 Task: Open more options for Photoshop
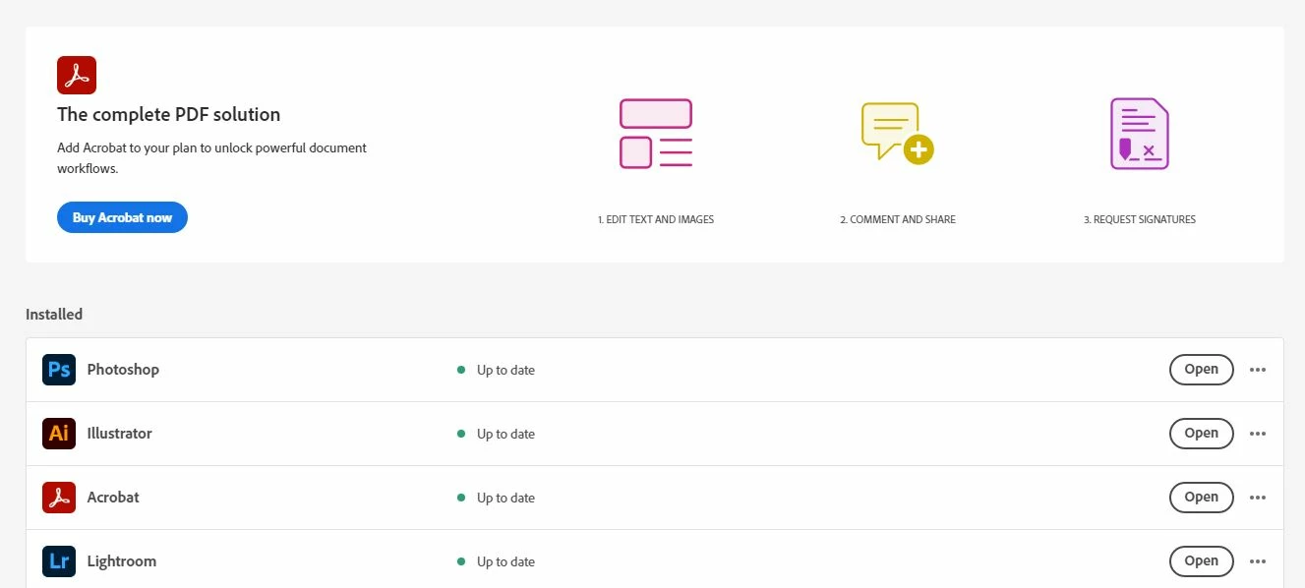coord(1258,370)
